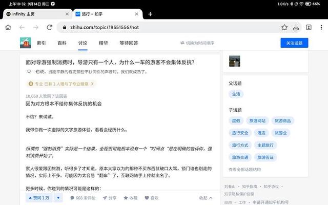Image resolution: width=328 pixels, height=205 pixels.
Task: Tap the Wi-Fi status icon
Action: point(301,4)
